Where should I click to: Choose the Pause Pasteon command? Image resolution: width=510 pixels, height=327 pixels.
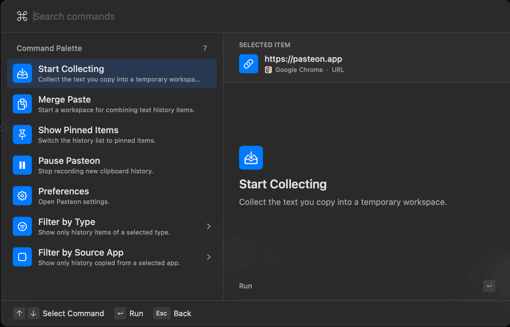pos(112,165)
